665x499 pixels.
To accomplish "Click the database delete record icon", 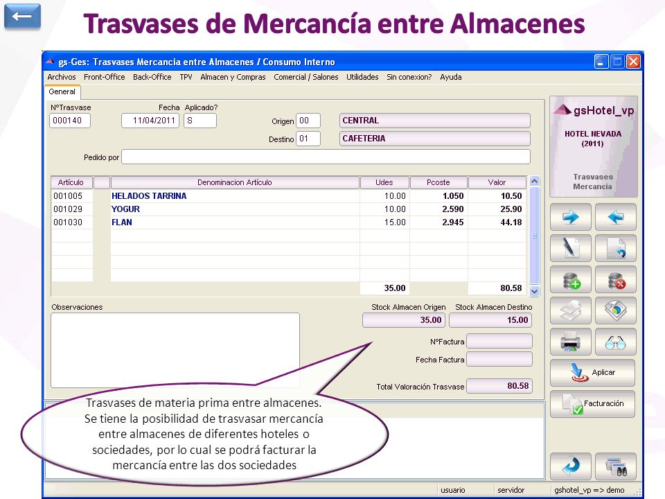I will (615, 279).
